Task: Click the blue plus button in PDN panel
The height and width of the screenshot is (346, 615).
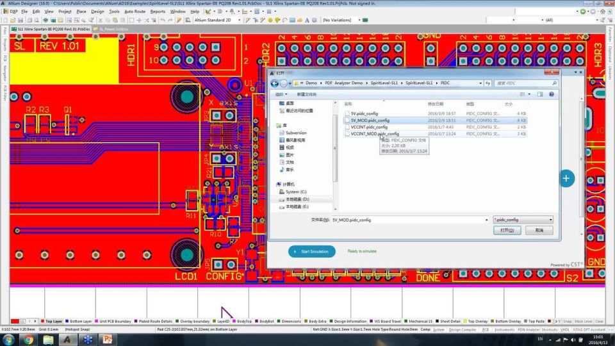Action: click(567, 179)
